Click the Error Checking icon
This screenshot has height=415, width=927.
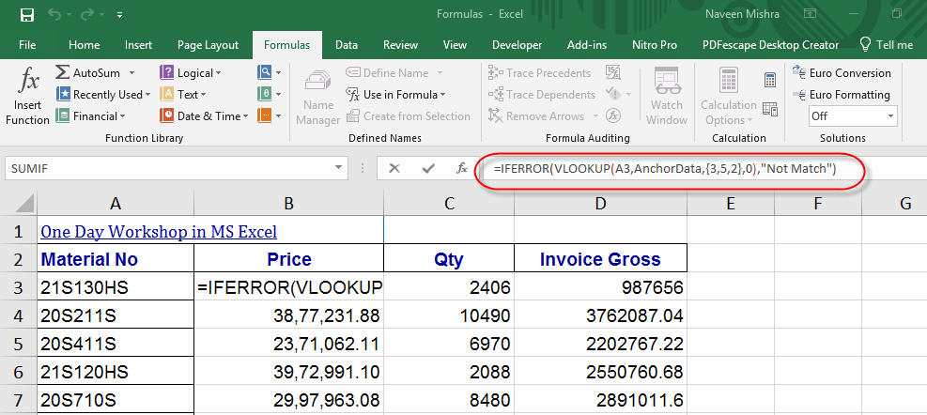[613, 94]
